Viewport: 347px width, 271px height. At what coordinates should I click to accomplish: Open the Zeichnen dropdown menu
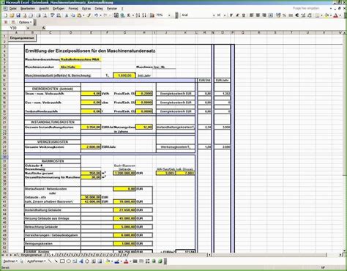click(x=10, y=261)
